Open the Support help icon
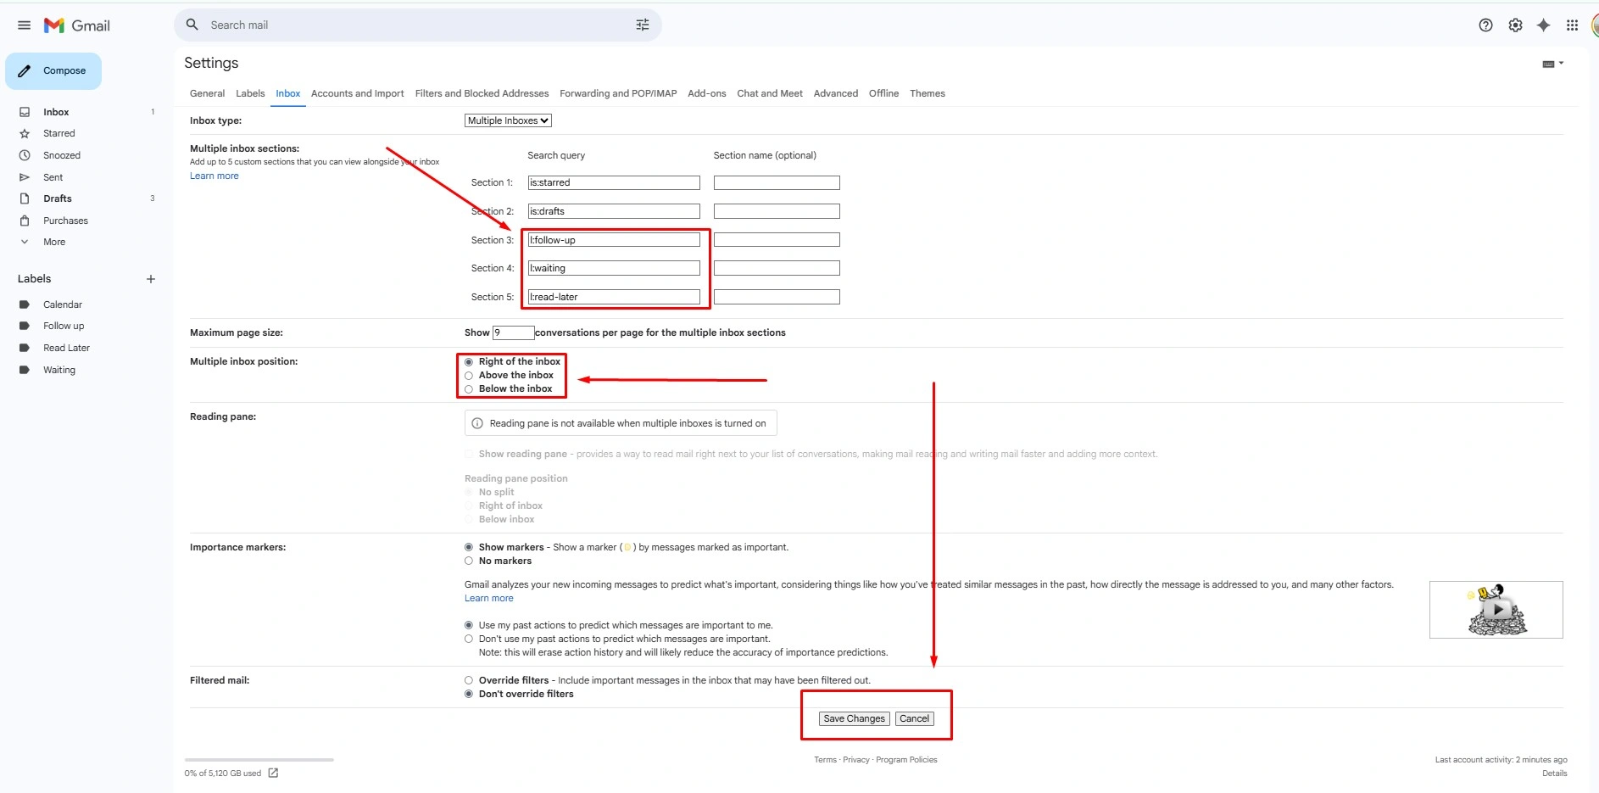This screenshot has height=793, width=1599. 1485,25
